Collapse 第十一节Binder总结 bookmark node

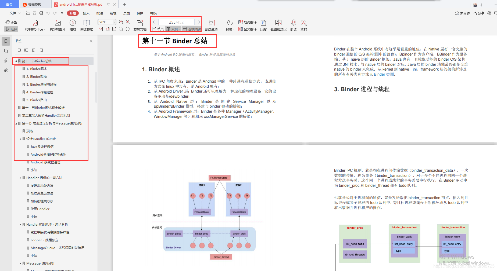point(16,61)
